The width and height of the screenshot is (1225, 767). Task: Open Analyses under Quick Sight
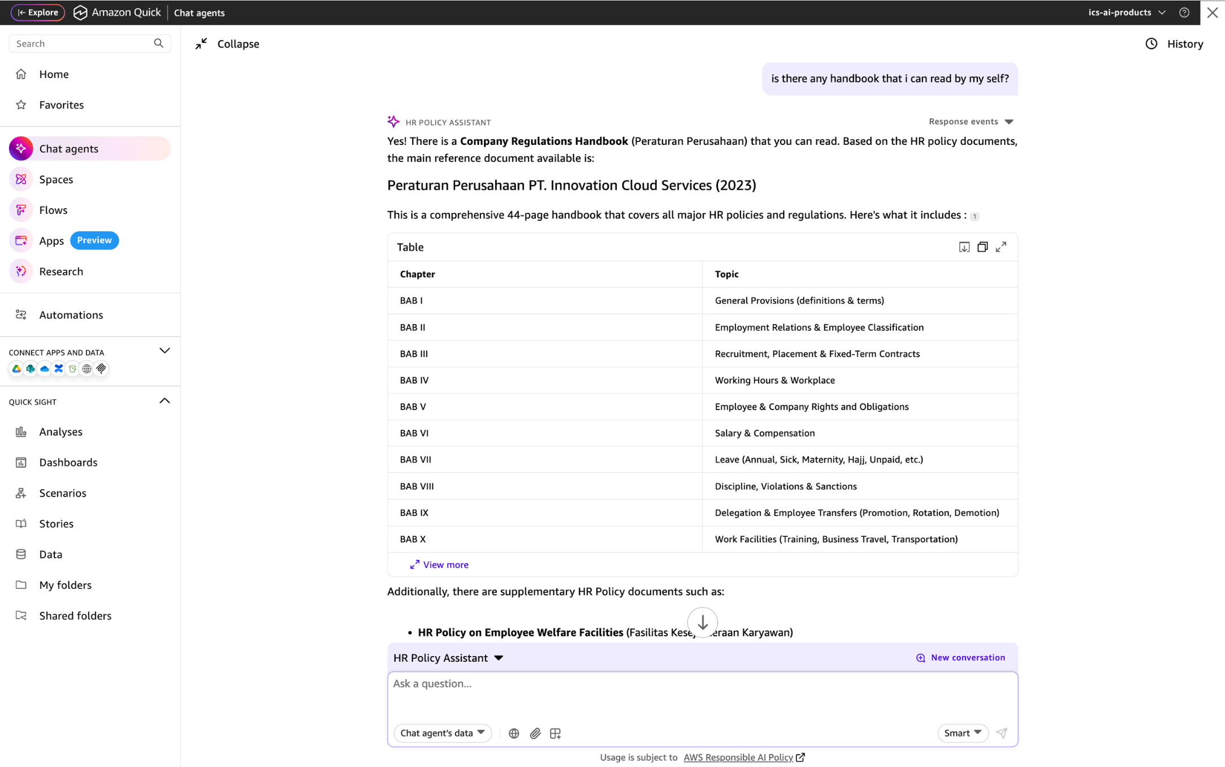tap(60, 432)
